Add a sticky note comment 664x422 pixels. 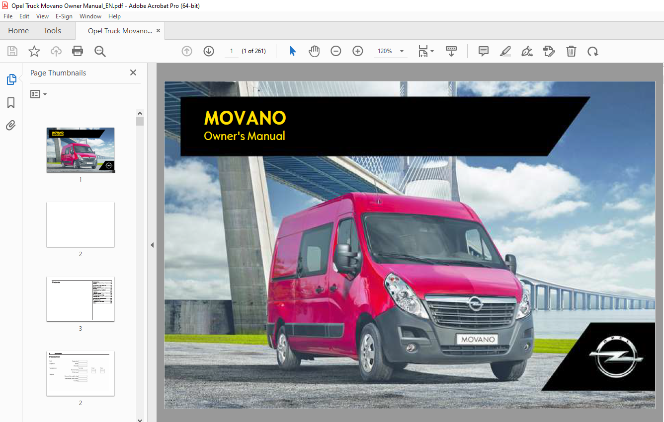(x=484, y=51)
